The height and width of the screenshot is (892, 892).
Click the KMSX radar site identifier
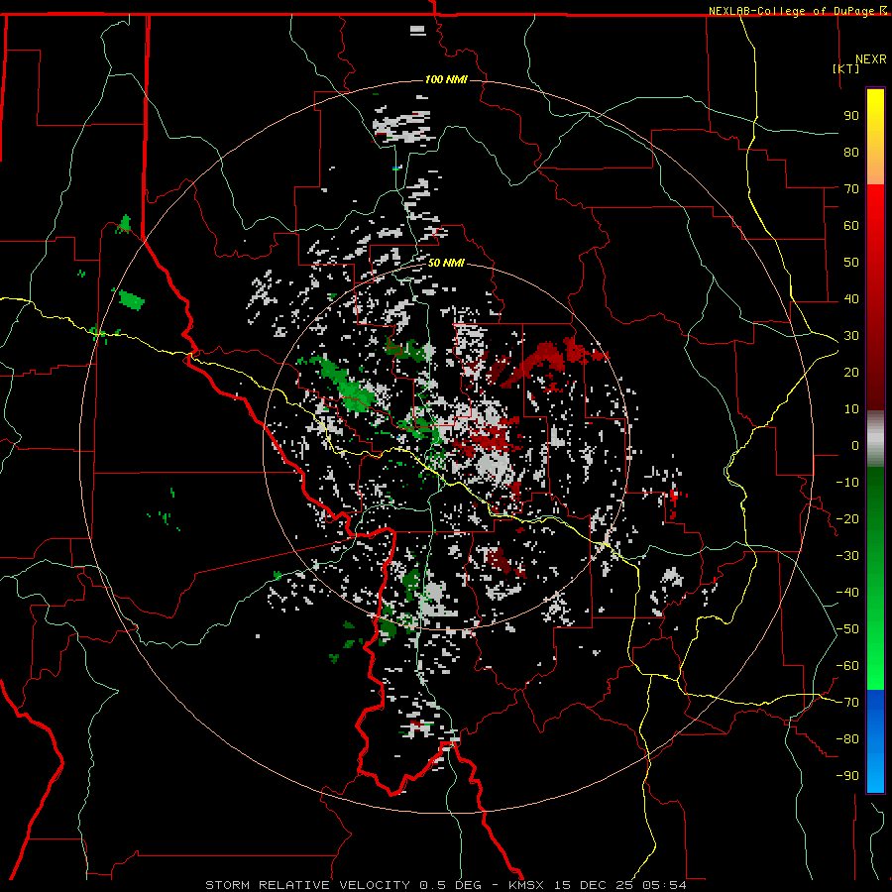click(526, 885)
